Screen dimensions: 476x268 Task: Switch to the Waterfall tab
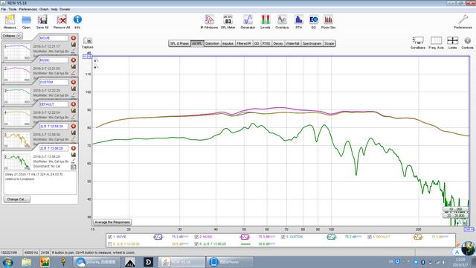click(x=292, y=43)
